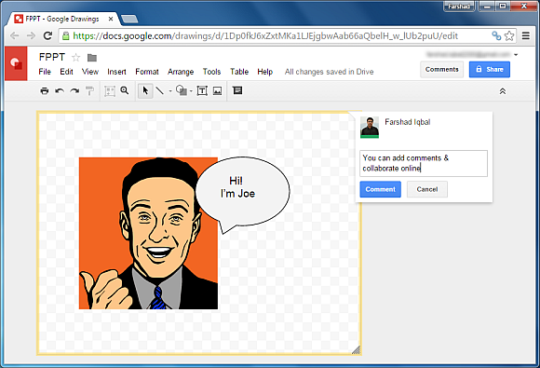
Task: Open the Table menu
Action: [239, 72]
